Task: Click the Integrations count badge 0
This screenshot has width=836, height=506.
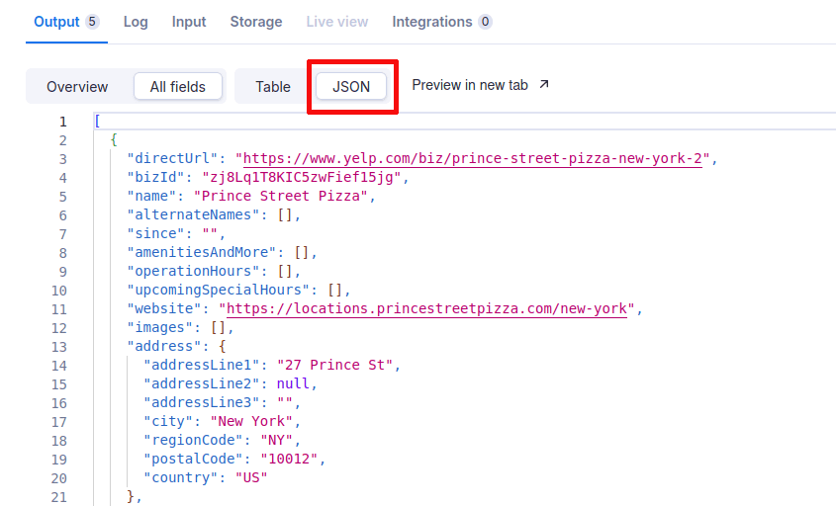Action: point(485,22)
